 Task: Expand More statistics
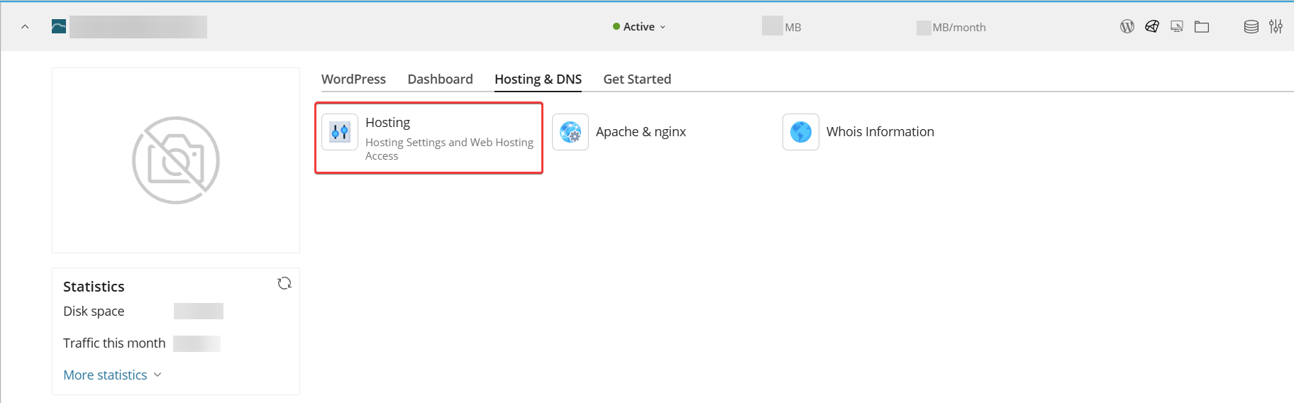[112, 375]
